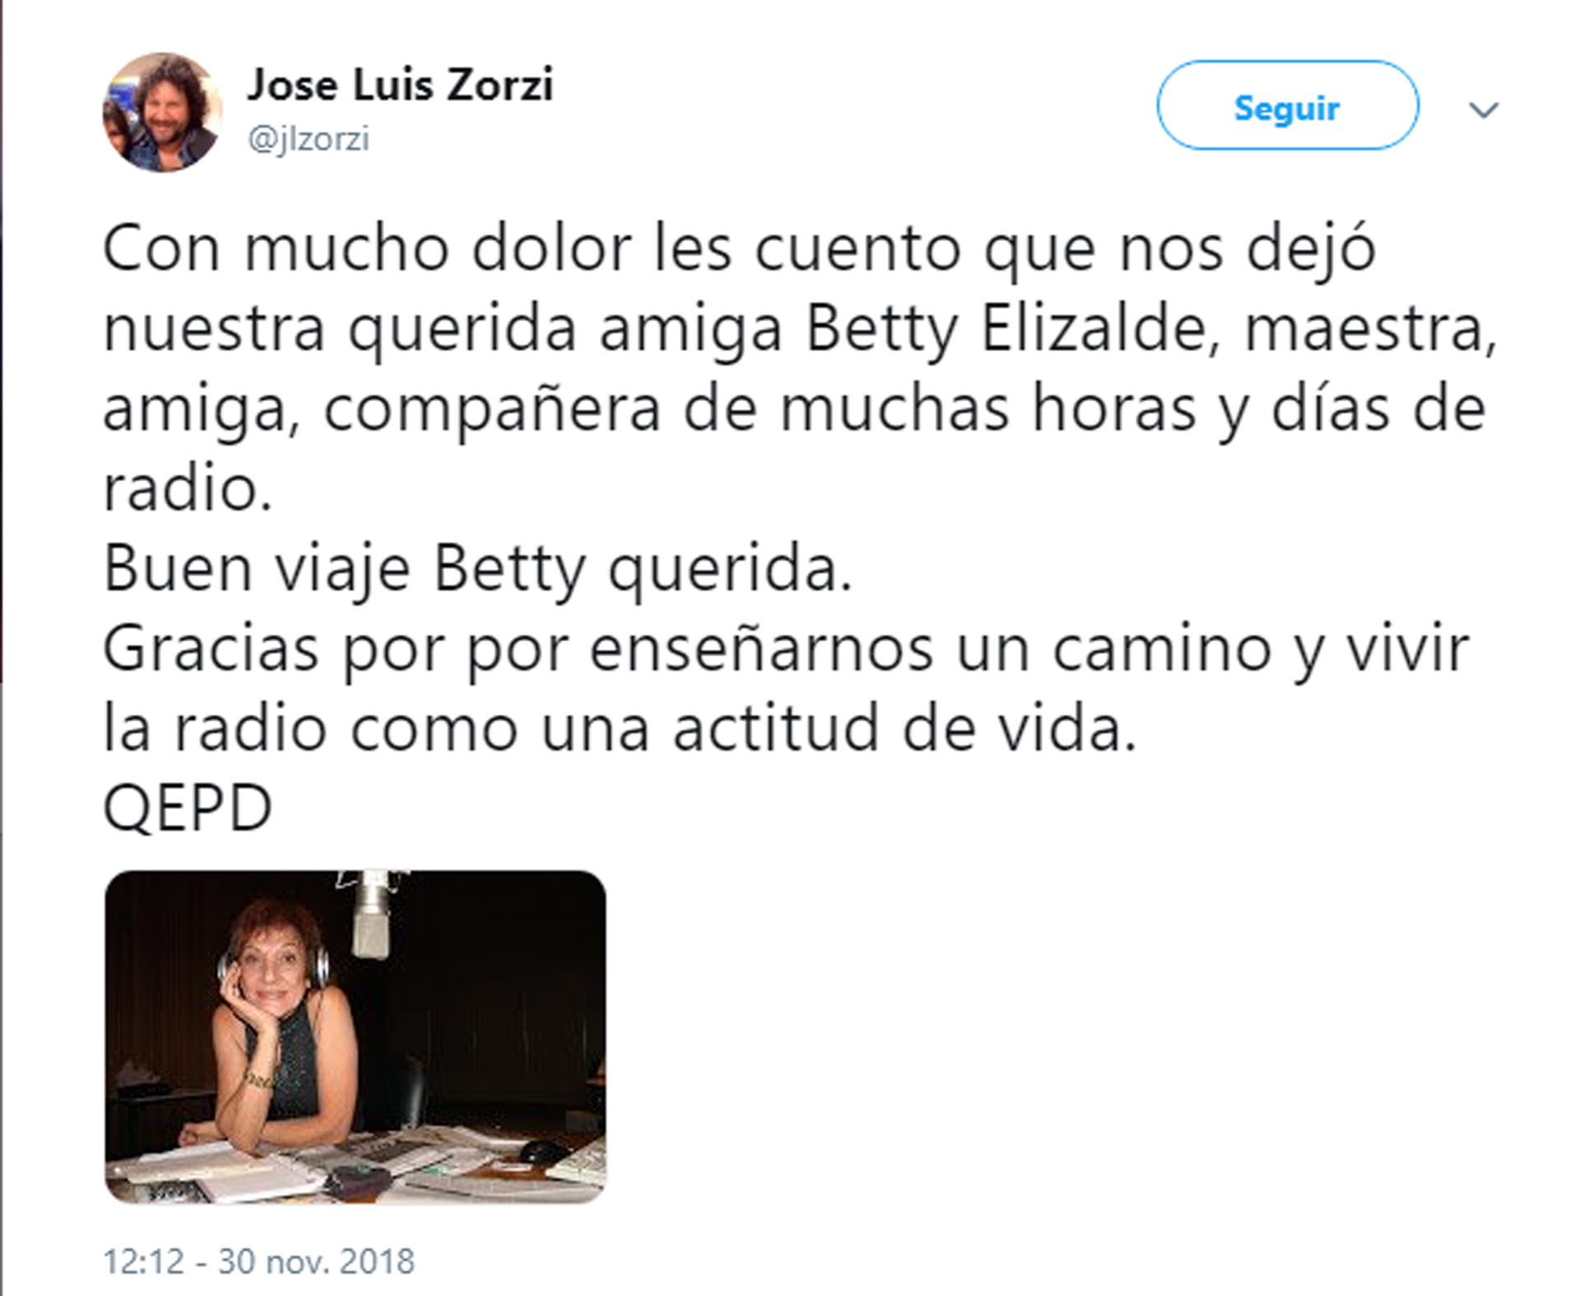
Task: Click the standalone word "radio." on its own line
Action: (x=188, y=488)
